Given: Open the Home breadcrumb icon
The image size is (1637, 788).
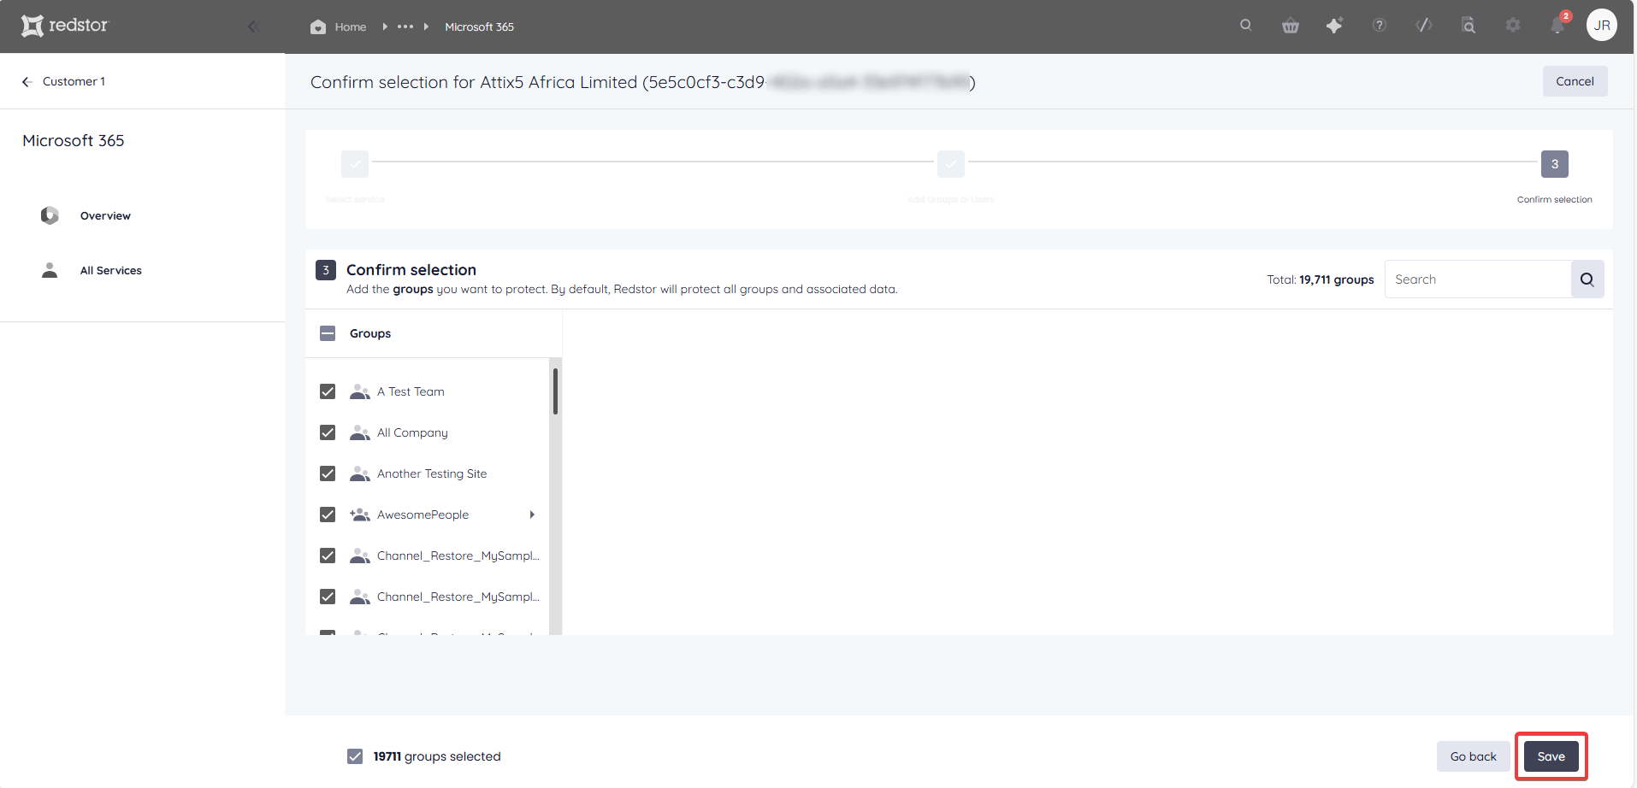Looking at the screenshot, I should (x=318, y=26).
